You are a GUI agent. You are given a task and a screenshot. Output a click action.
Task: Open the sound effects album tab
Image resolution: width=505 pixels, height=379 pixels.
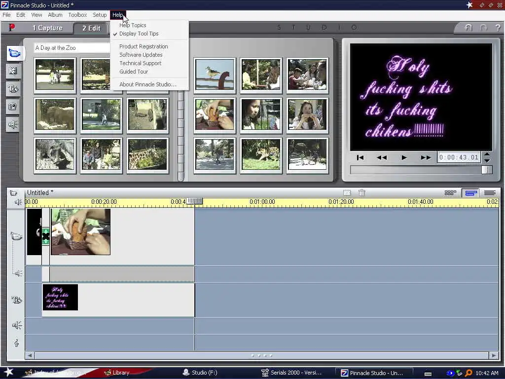click(13, 125)
